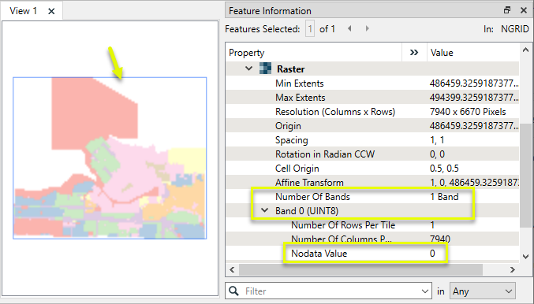Go to next selected feature

click(367, 28)
